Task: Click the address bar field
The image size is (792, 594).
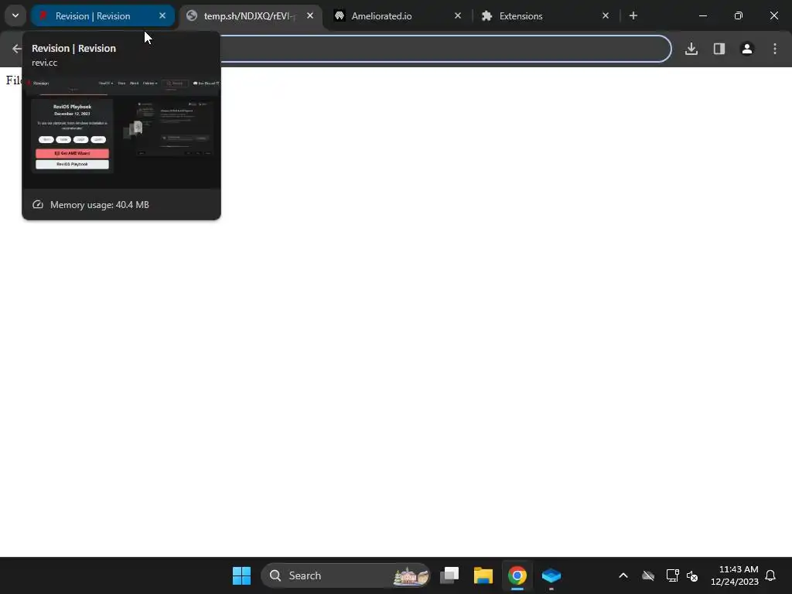Action: [445, 49]
